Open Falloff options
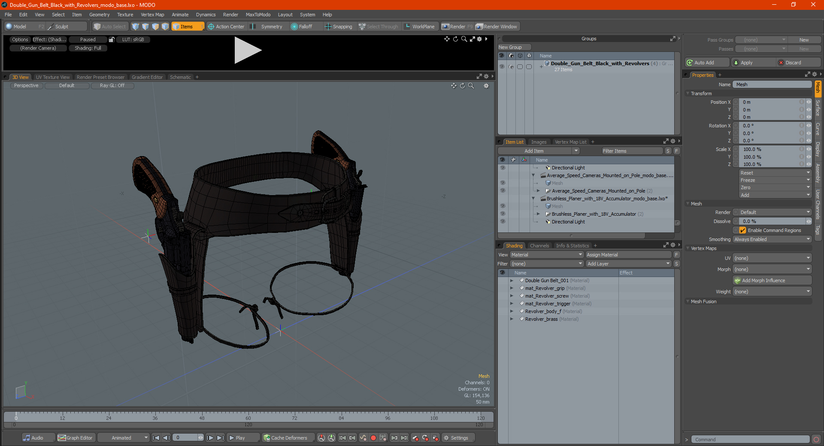This screenshot has width=824, height=446. pos(302,27)
